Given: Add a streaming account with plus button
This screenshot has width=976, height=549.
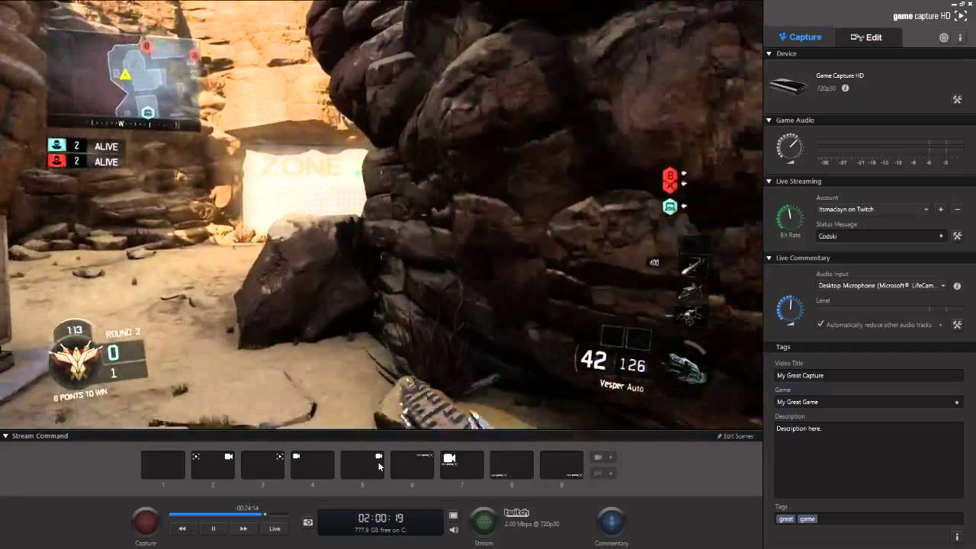Looking at the screenshot, I should (941, 209).
